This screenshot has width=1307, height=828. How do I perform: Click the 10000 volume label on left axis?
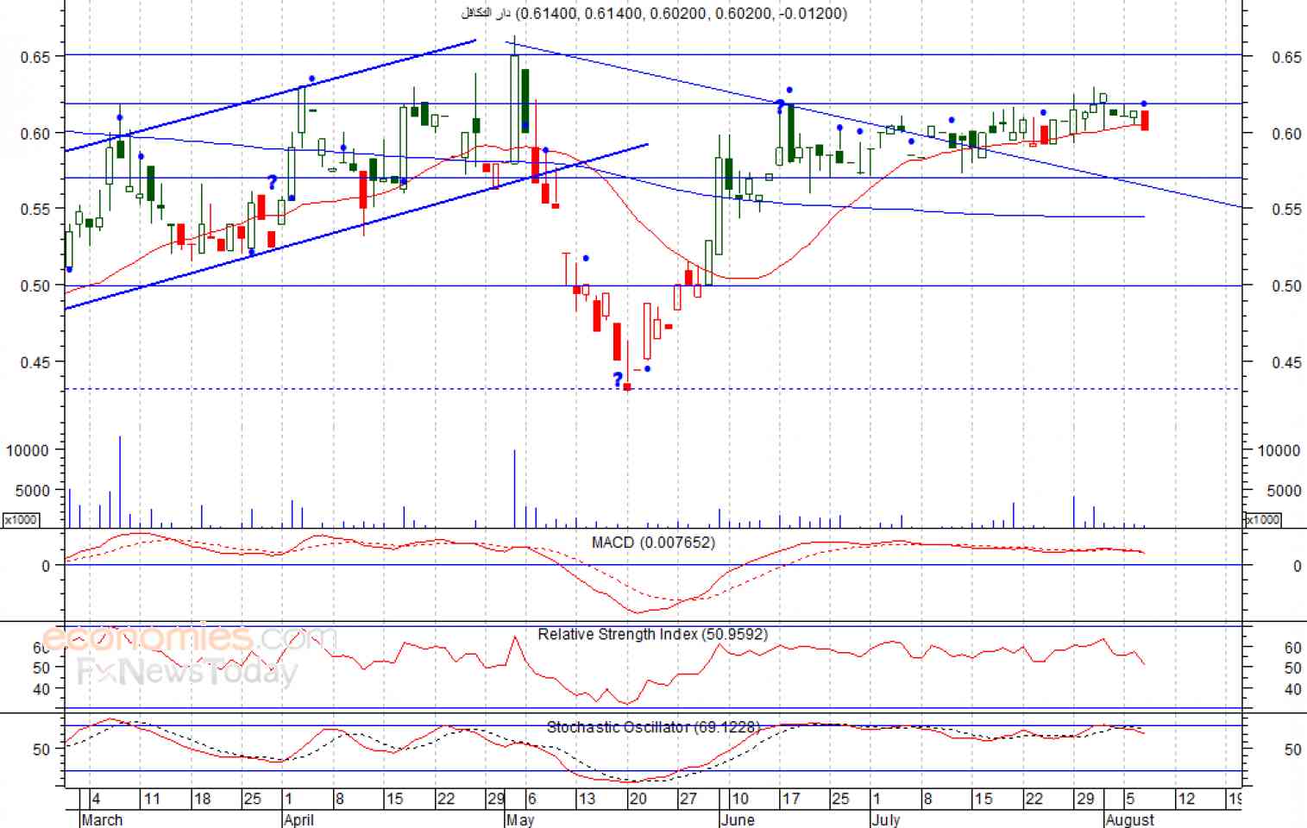28,450
